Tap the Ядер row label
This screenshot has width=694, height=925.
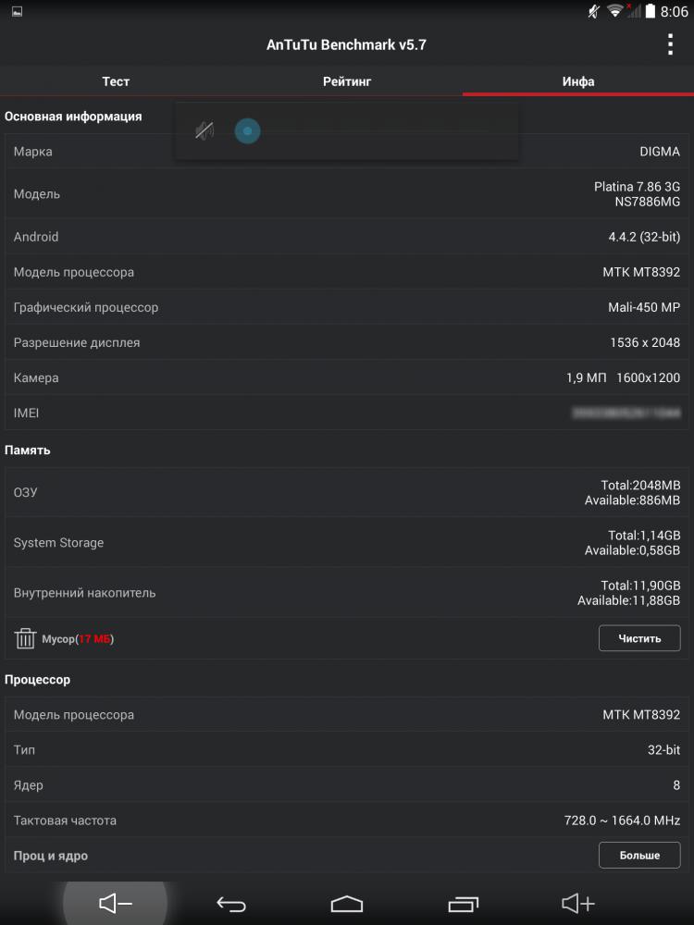[x=29, y=785]
